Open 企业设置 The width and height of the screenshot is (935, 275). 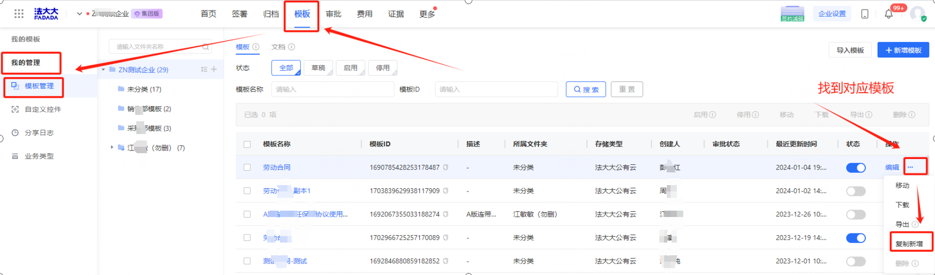pos(832,14)
